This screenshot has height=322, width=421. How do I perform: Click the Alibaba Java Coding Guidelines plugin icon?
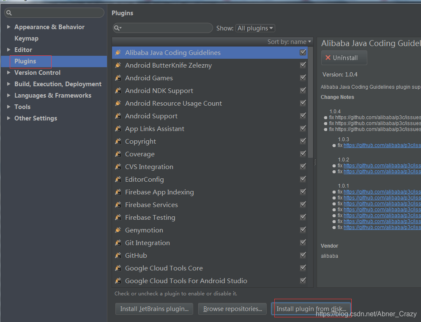[118, 52]
